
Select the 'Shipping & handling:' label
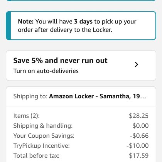click(43, 126)
